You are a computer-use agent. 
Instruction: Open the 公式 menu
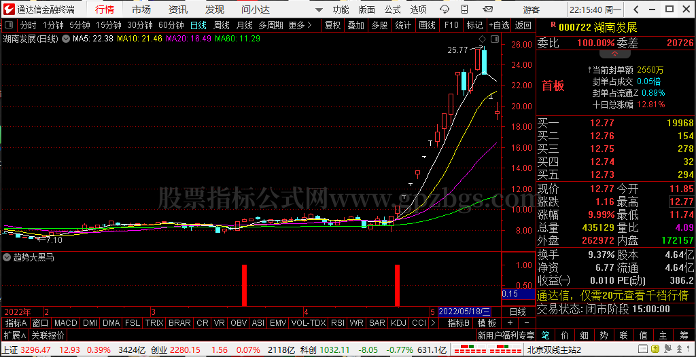click(x=392, y=10)
